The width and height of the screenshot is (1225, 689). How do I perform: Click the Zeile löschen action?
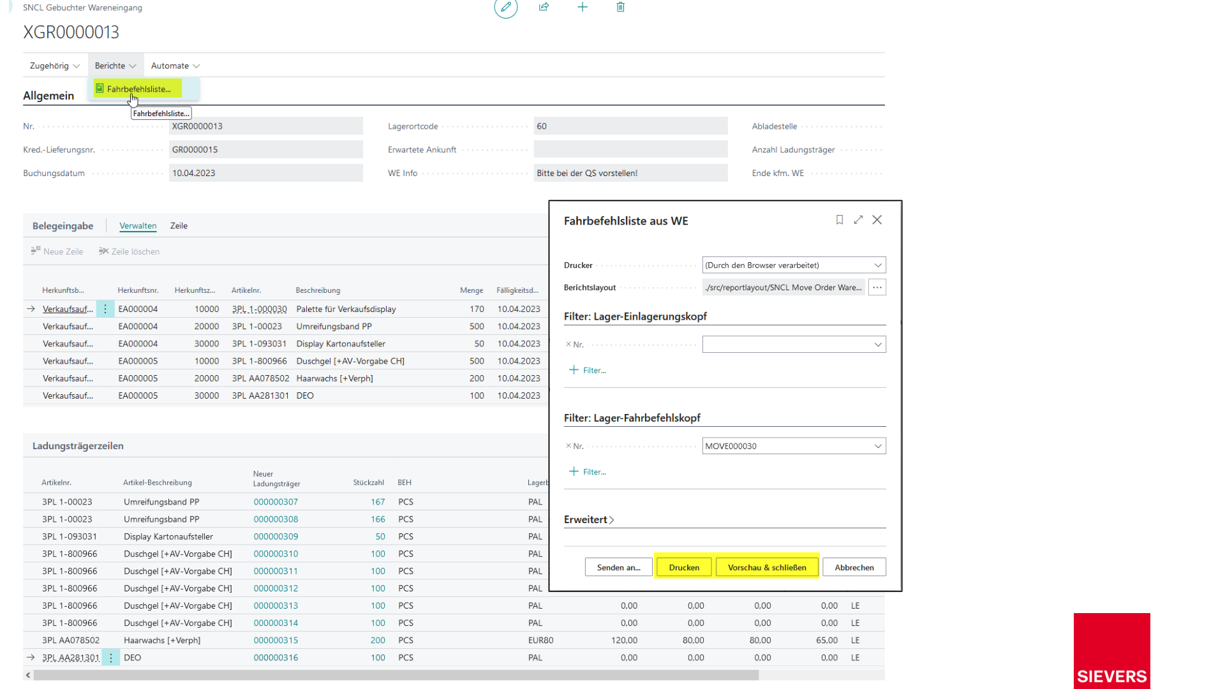coord(129,251)
